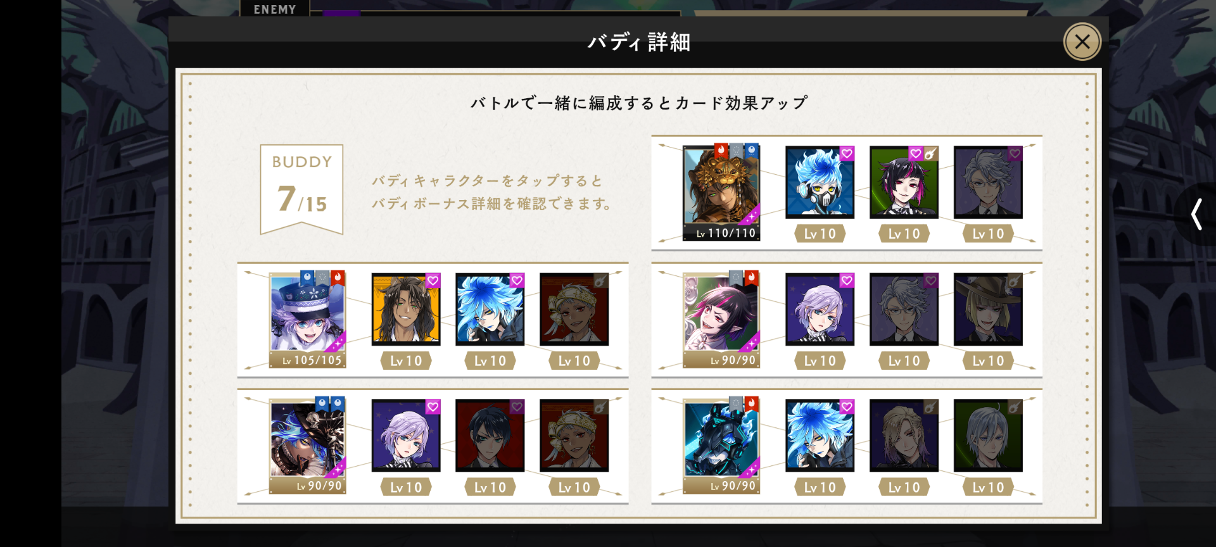Select the pink-black hair card Lv 90/90

pyautogui.click(x=721, y=320)
